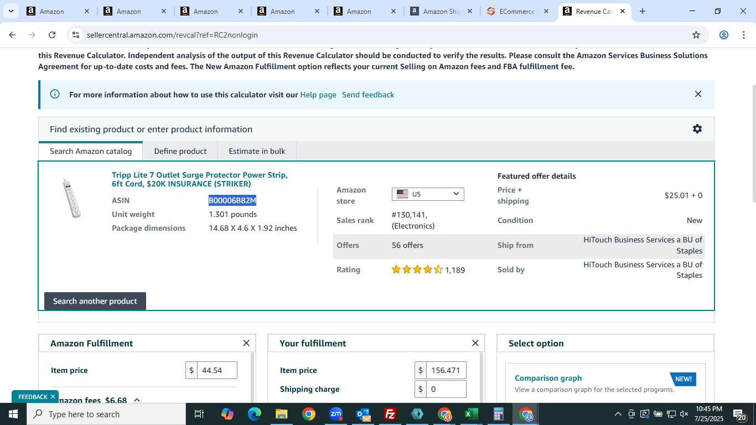Bookmark this page with the star icon
Screen dimensions: 756x425
click(x=696, y=35)
